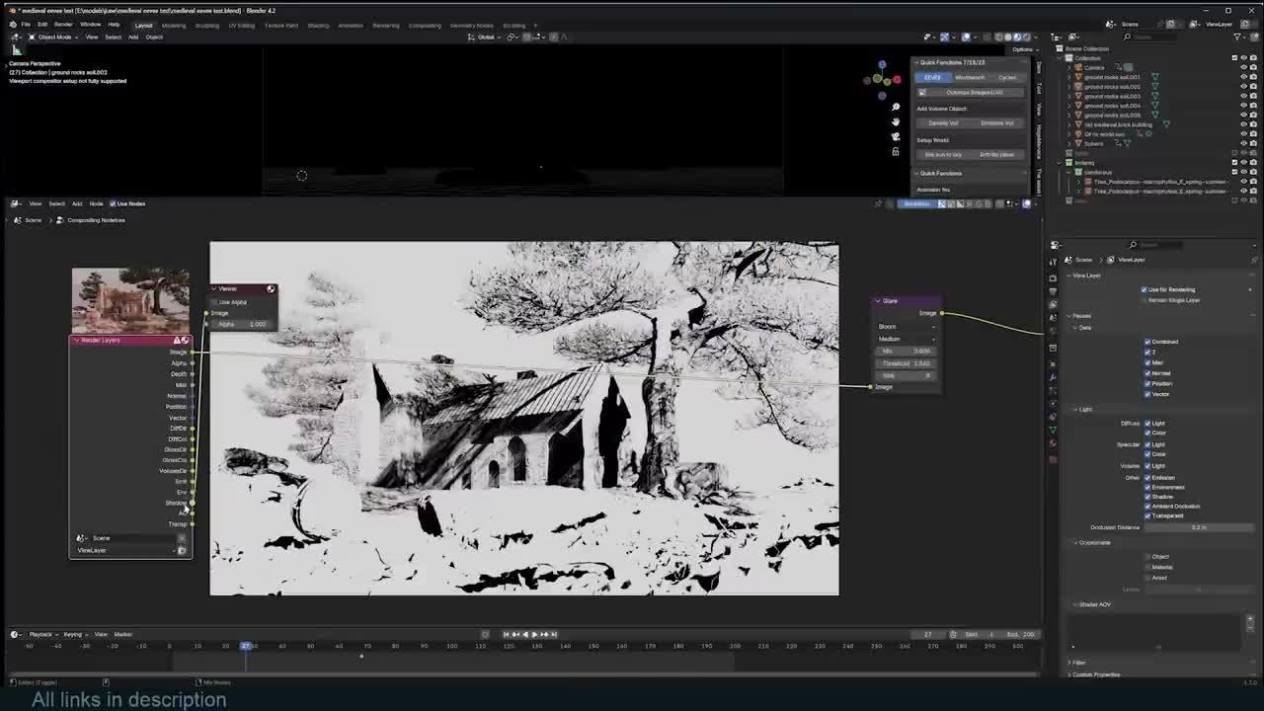Screen dimensions: 1264x711
Task: Click the Render Layers node render icon
Action: [x=185, y=340]
